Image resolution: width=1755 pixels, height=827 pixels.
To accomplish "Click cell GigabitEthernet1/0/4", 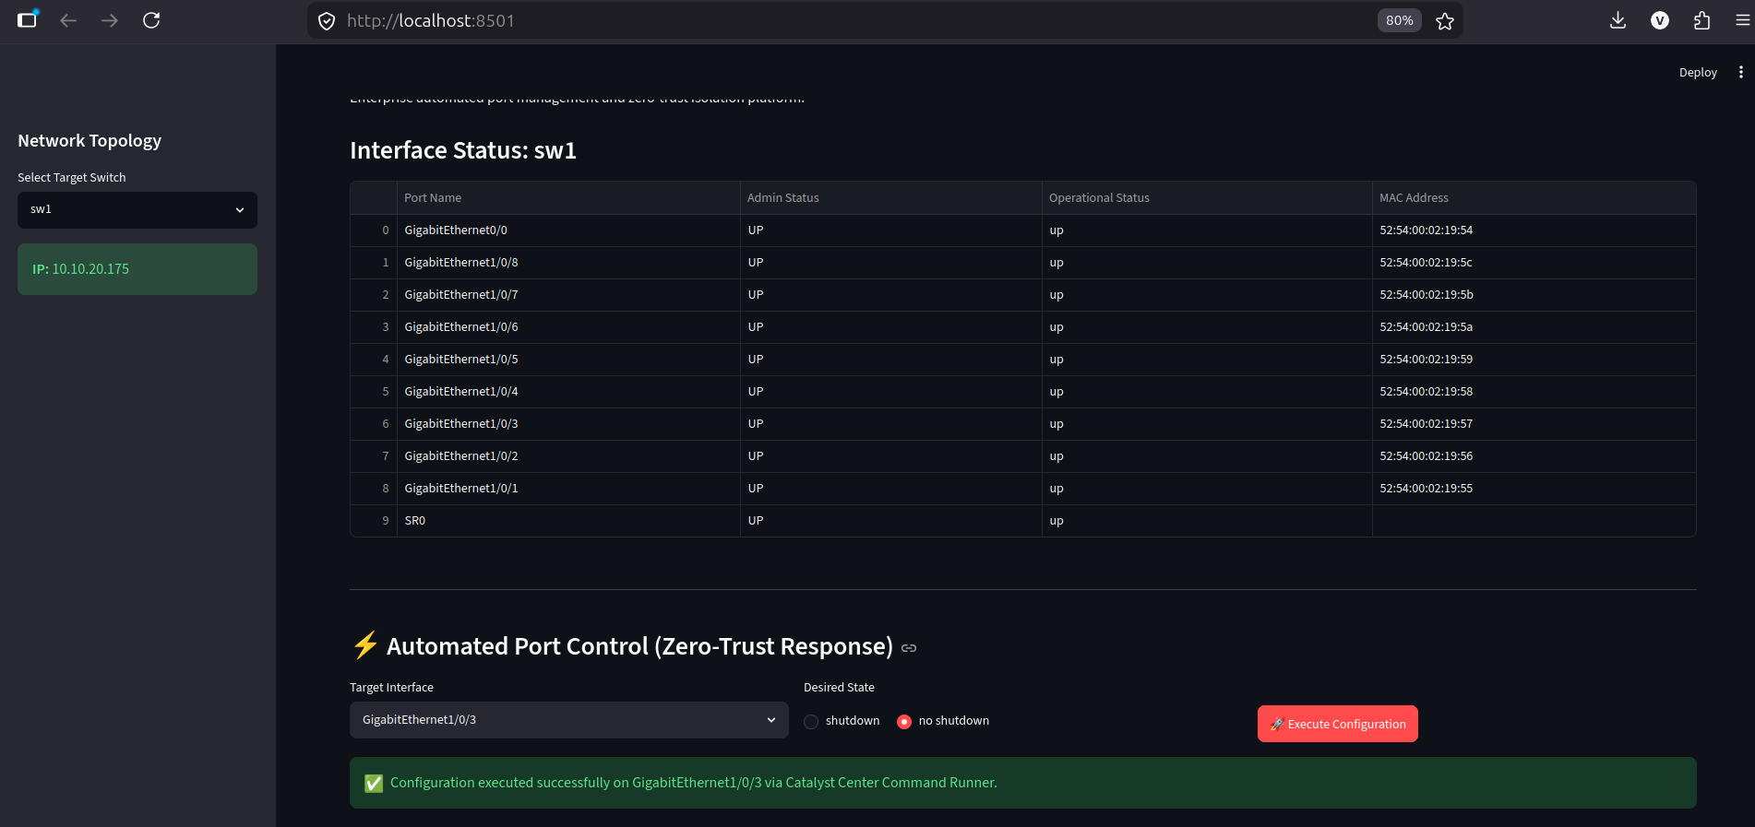I will (x=568, y=392).
